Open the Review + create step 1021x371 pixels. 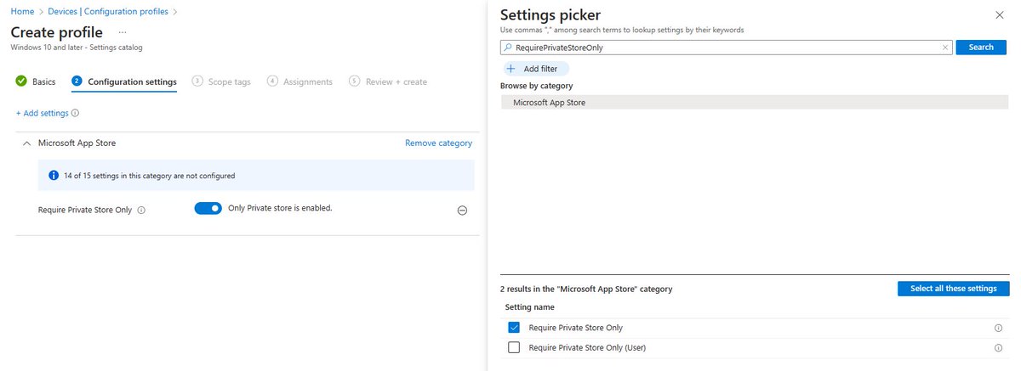(x=388, y=82)
